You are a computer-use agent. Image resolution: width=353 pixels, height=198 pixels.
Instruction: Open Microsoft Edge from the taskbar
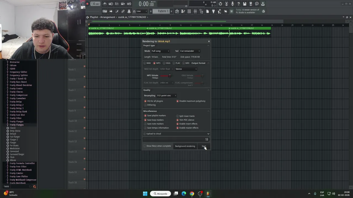pos(184,194)
